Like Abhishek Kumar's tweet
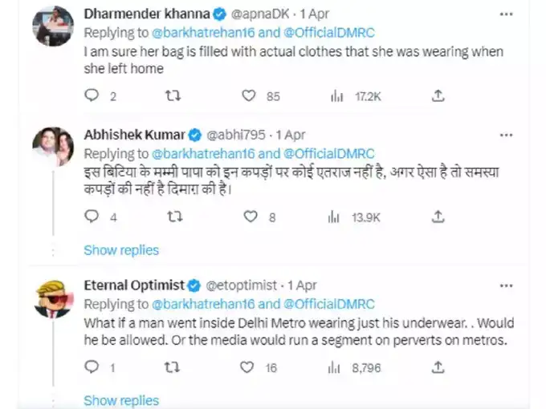This screenshot has height=409, width=546. click(x=250, y=217)
